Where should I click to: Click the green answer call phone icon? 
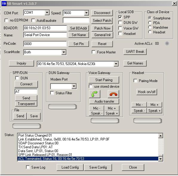coord(94,94)
